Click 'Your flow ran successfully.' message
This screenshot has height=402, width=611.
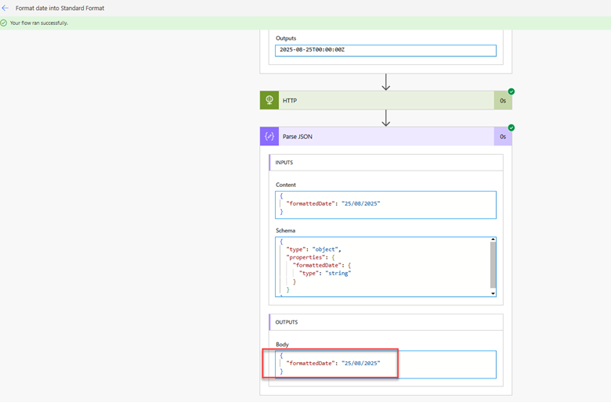click(x=39, y=23)
